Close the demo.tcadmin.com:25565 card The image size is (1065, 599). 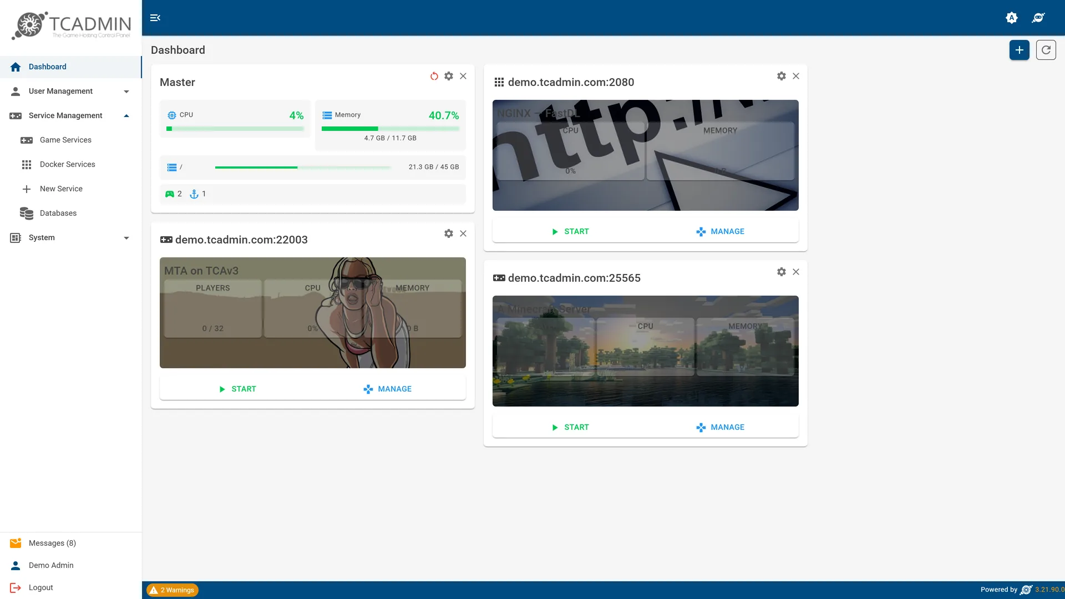click(796, 272)
